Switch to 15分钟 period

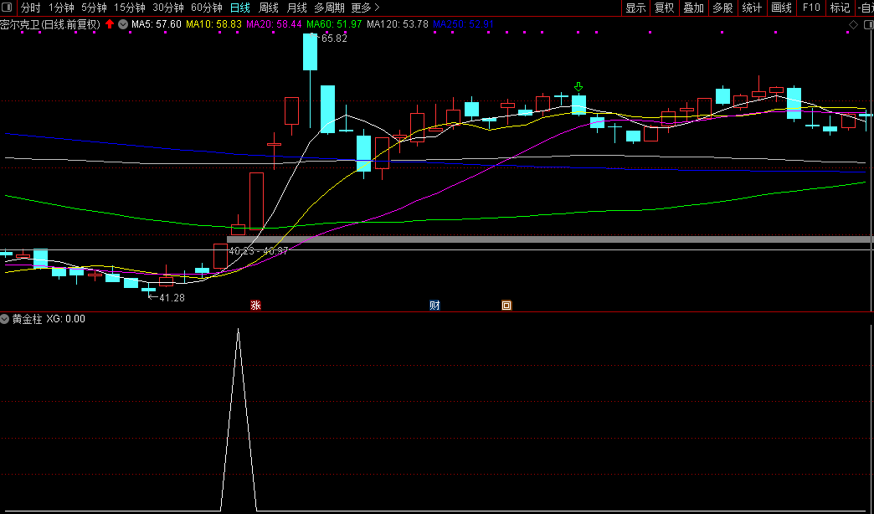[x=129, y=8]
